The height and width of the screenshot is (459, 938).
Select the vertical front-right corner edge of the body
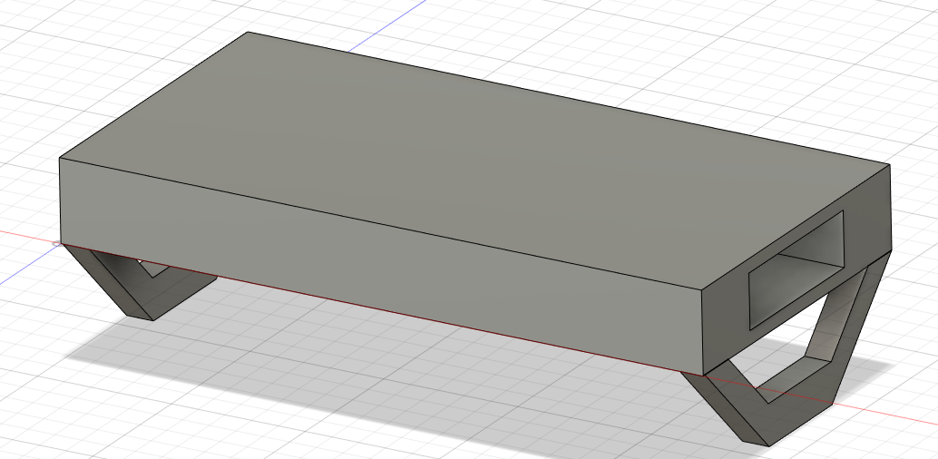click(702, 333)
